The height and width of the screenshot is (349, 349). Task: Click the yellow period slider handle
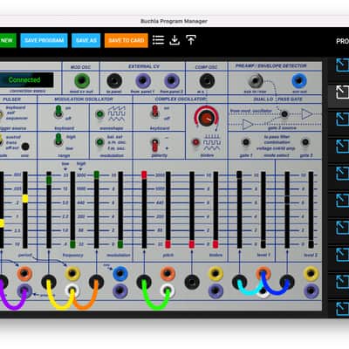click(x=25, y=199)
